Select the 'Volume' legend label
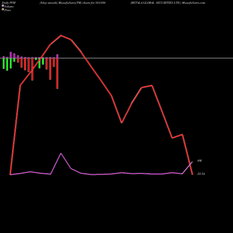Image resolution: width=233 pixels, height=233 pixels. (9, 7)
